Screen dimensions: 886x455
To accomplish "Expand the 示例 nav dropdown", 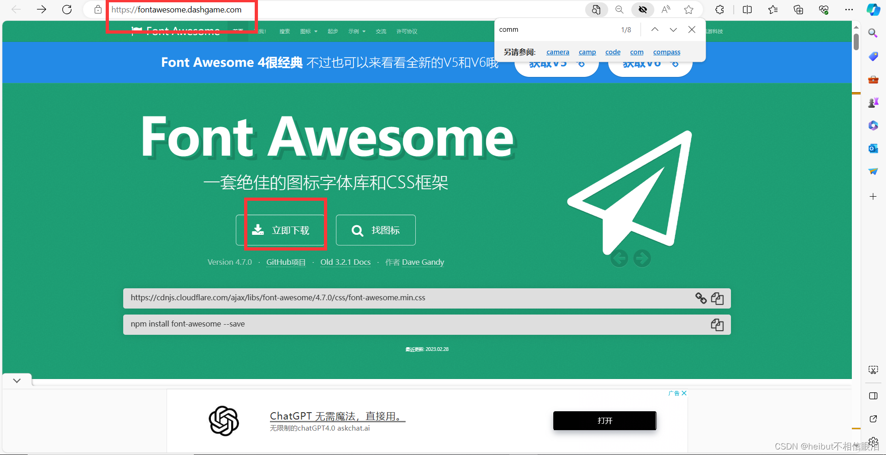I will point(357,31).
